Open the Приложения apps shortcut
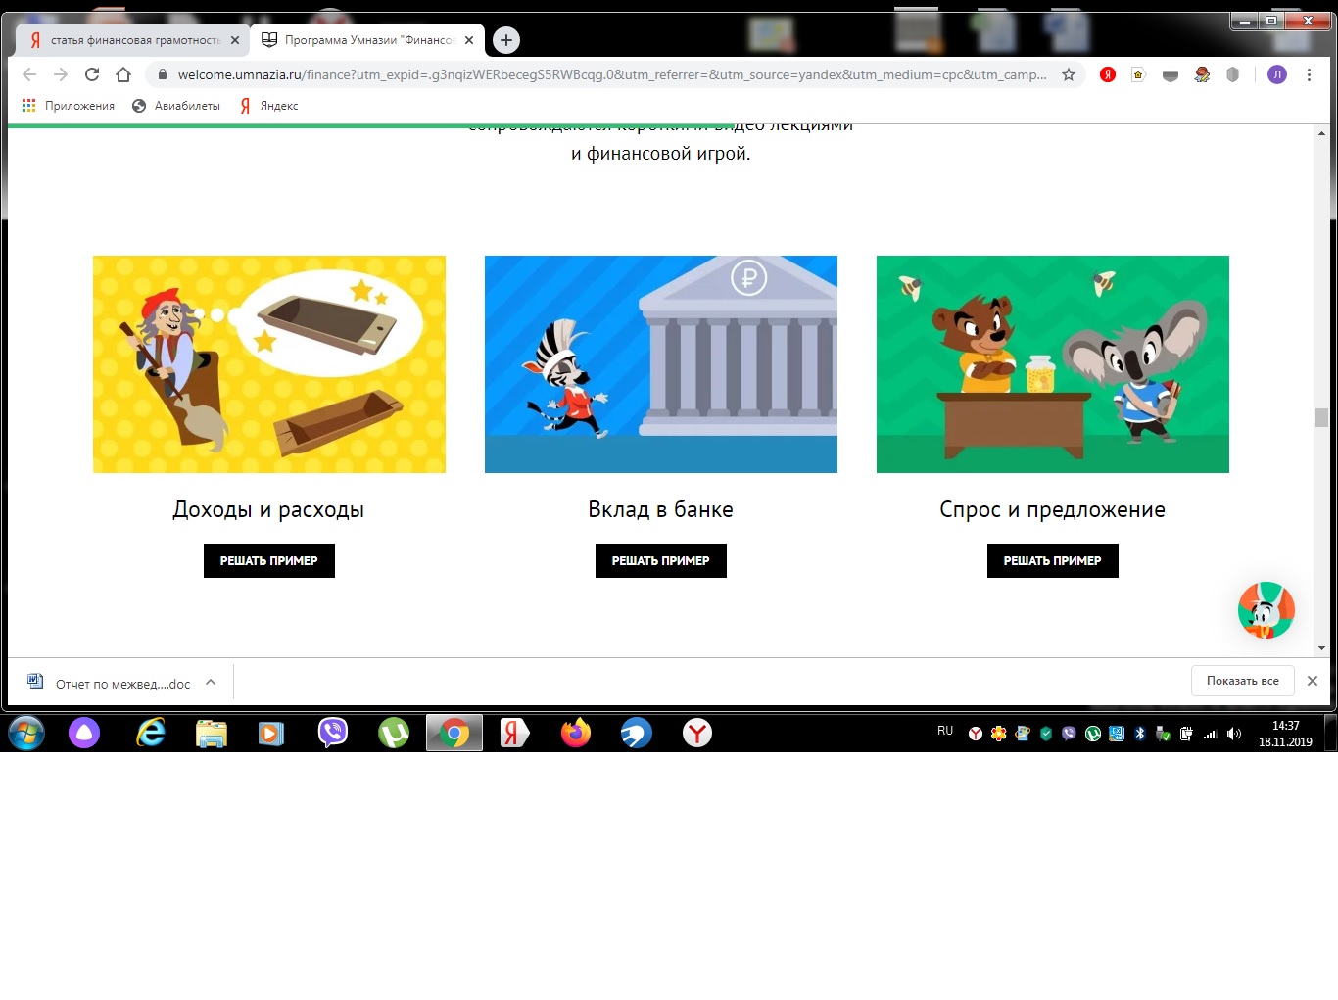The height and width of the screenshot is (1000, 1338). pos(69,106)
